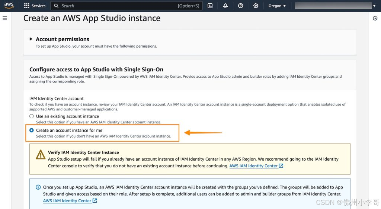Launch CloudShell terminal icon

(210, 6)
